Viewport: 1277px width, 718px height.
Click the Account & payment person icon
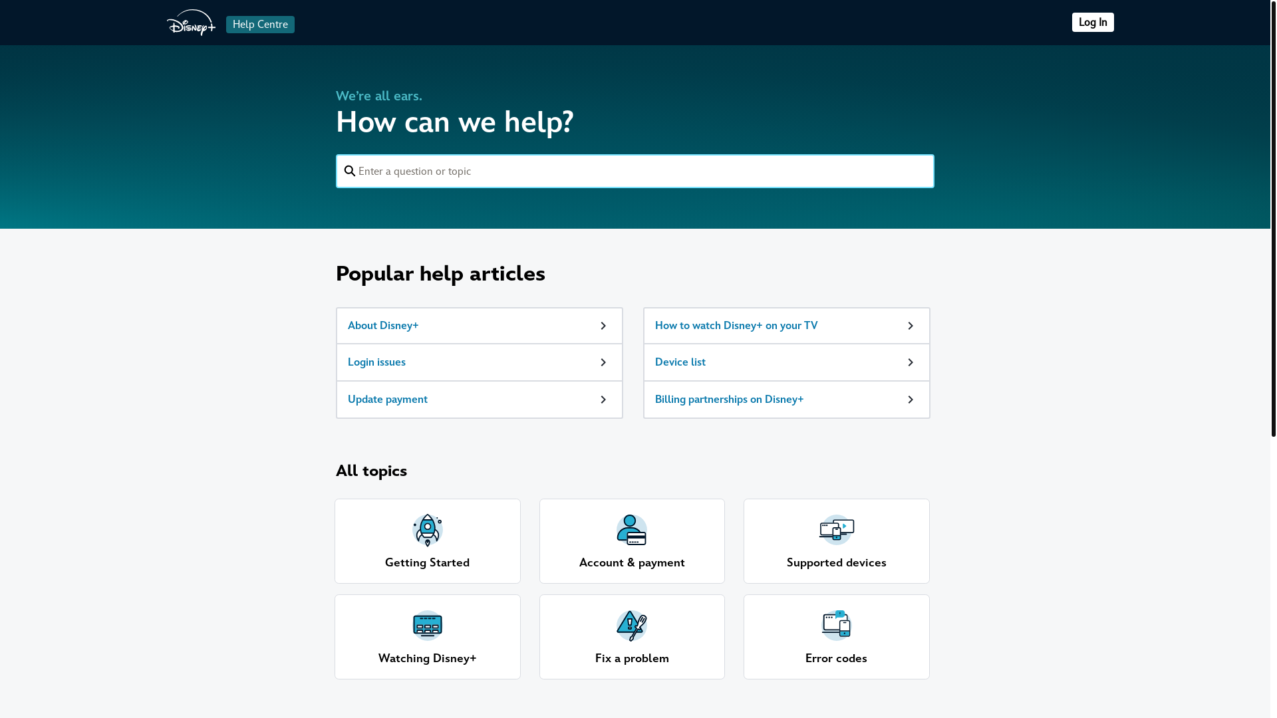coord(632,530)
